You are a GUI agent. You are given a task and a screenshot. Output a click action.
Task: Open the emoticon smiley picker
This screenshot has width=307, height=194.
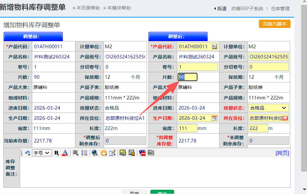coord(104,153)
